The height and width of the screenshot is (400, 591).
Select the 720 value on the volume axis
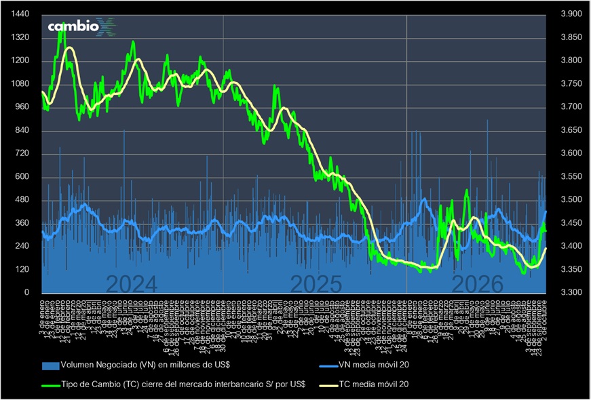[x=22, y=154]
